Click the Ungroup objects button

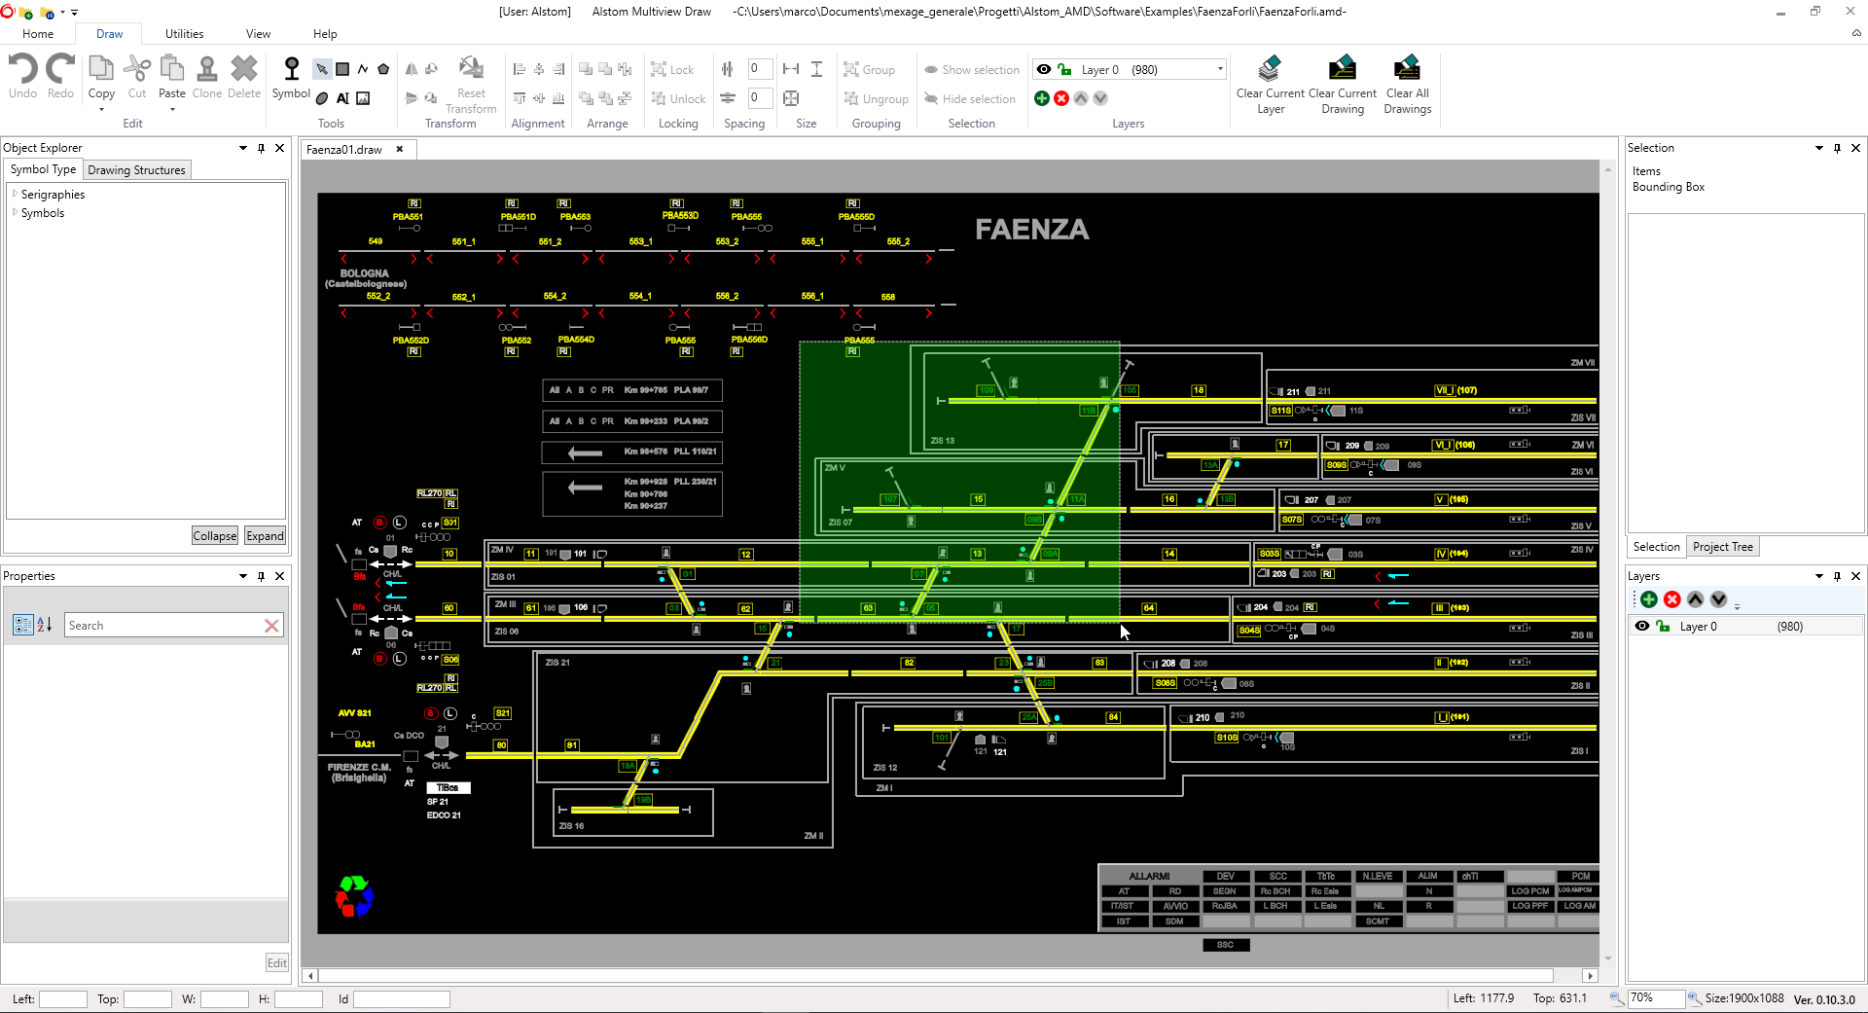[876, 98]
